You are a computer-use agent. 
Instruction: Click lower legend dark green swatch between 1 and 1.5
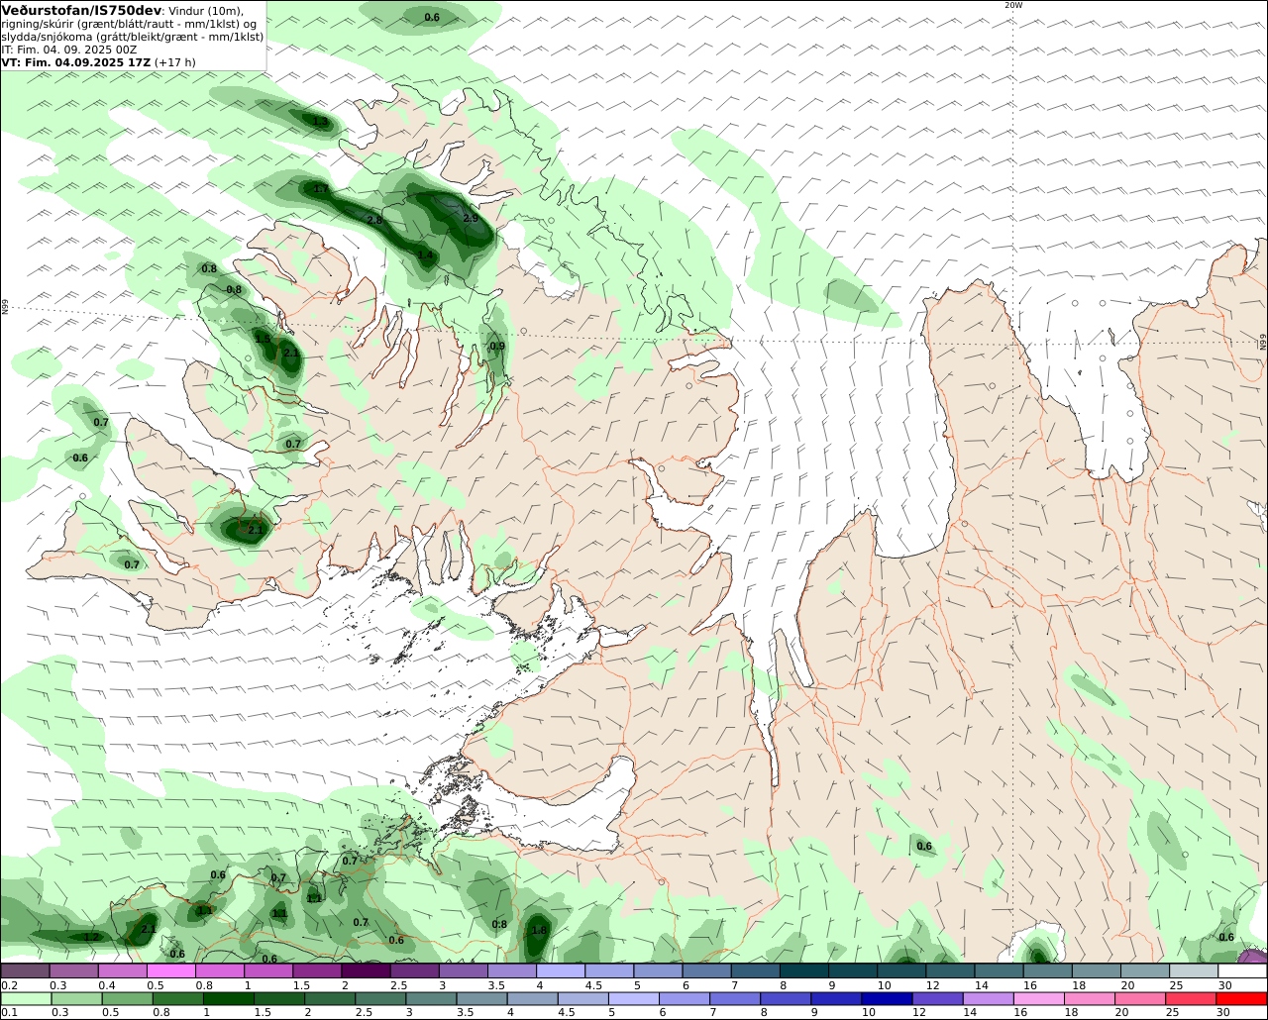pyautogui.click(x=229, y=998)
